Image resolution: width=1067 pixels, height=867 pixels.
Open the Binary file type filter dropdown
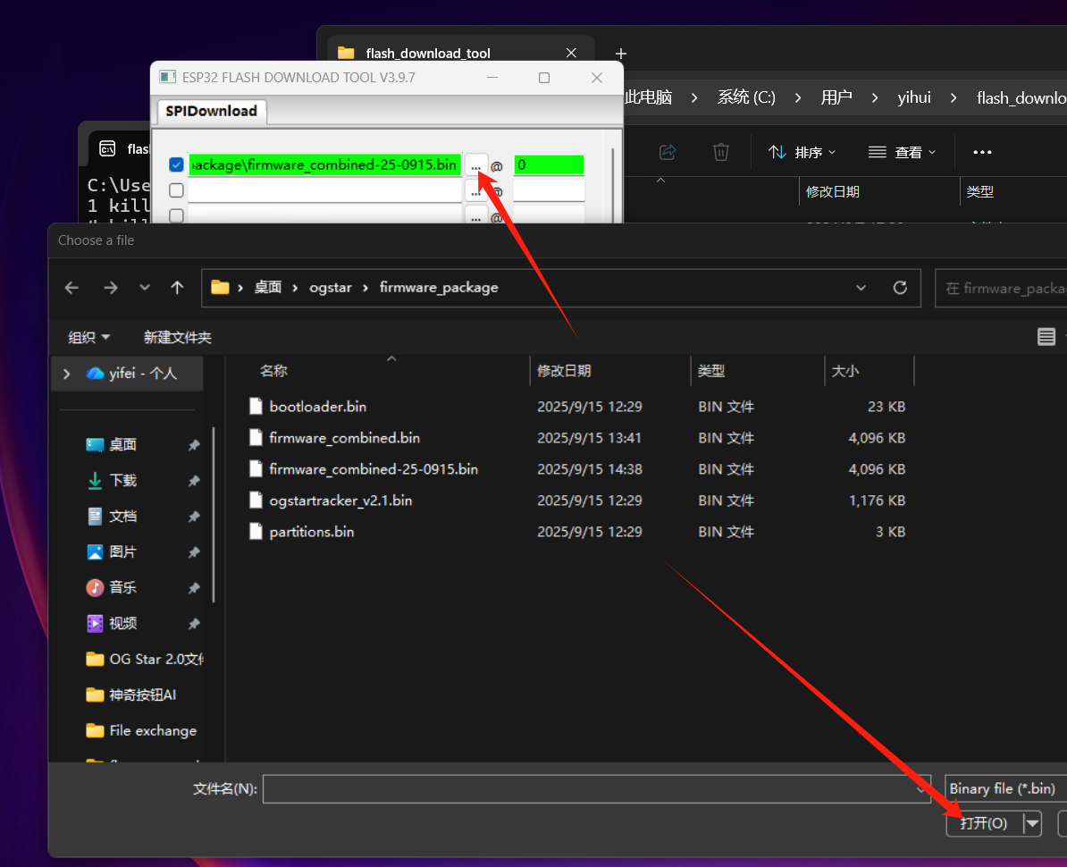pyautogui.click(x=1005, y=788)
